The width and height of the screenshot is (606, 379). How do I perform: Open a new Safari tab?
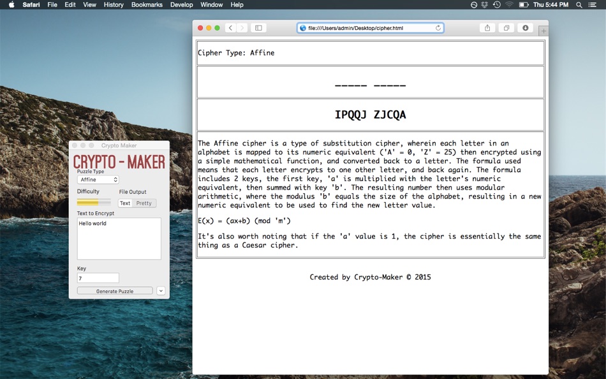543,31
